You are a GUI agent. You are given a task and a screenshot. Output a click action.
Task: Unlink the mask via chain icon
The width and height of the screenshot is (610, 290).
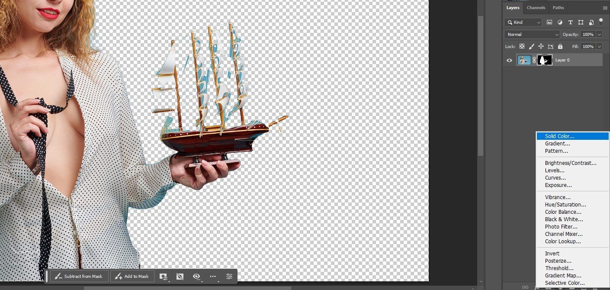pyautogui.click(x=534, y=60)
